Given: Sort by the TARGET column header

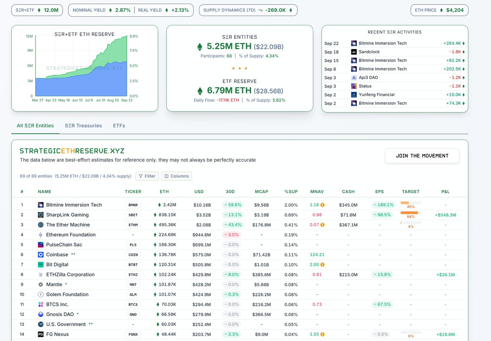Looking at the screenshot, I should (x=411, y=192).
